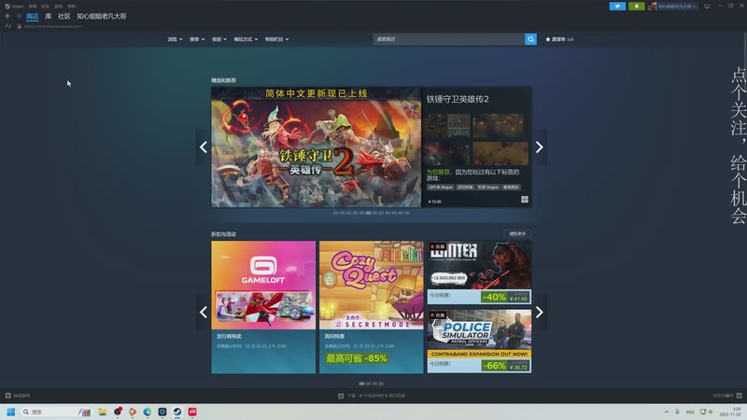Image resolution: width=747 pixels, height=420 pixels.
Task: Click the 铁锤守卫英雄传2 title text
Action: (x=458, y=99)
